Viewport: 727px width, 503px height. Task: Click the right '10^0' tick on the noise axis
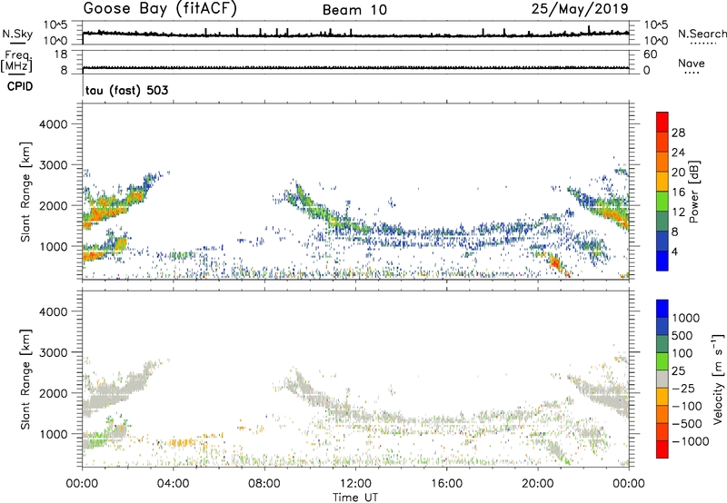click(655, 41)
